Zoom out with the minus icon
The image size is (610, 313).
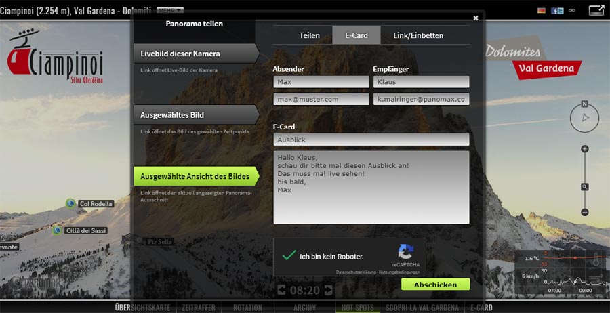pos(585,212)
